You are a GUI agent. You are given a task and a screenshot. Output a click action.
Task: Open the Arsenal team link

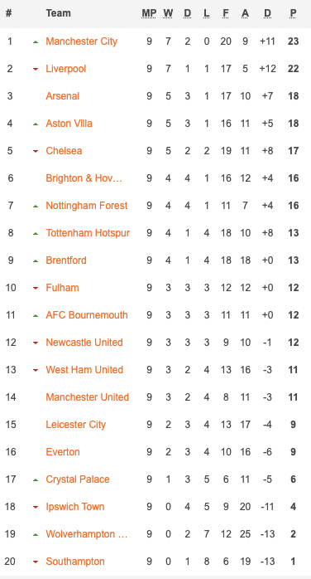(x=63, y=96)
